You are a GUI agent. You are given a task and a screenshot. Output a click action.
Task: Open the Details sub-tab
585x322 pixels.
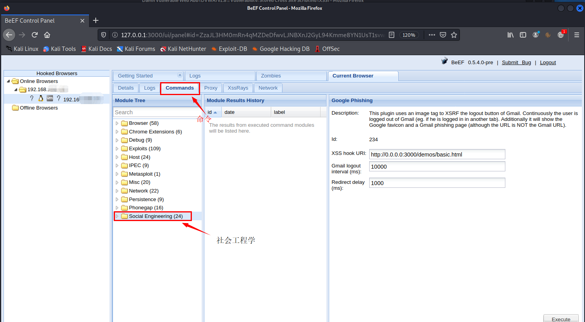click(126, 88)
